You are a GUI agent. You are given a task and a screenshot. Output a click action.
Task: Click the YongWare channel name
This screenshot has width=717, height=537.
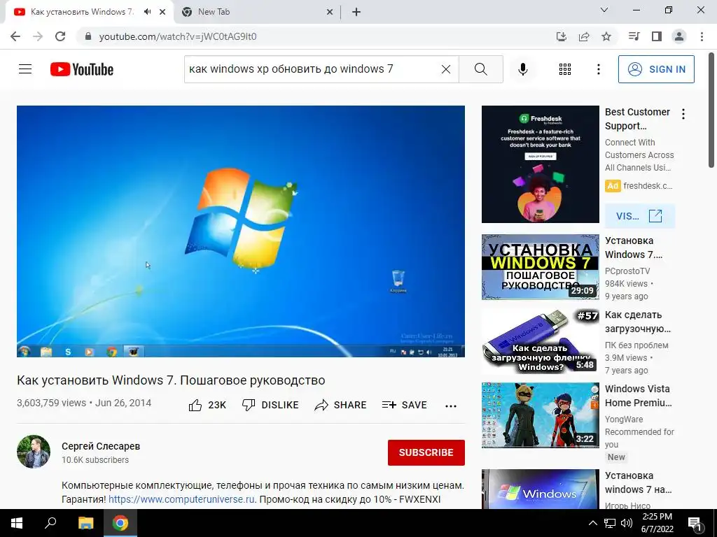point(624,420)
